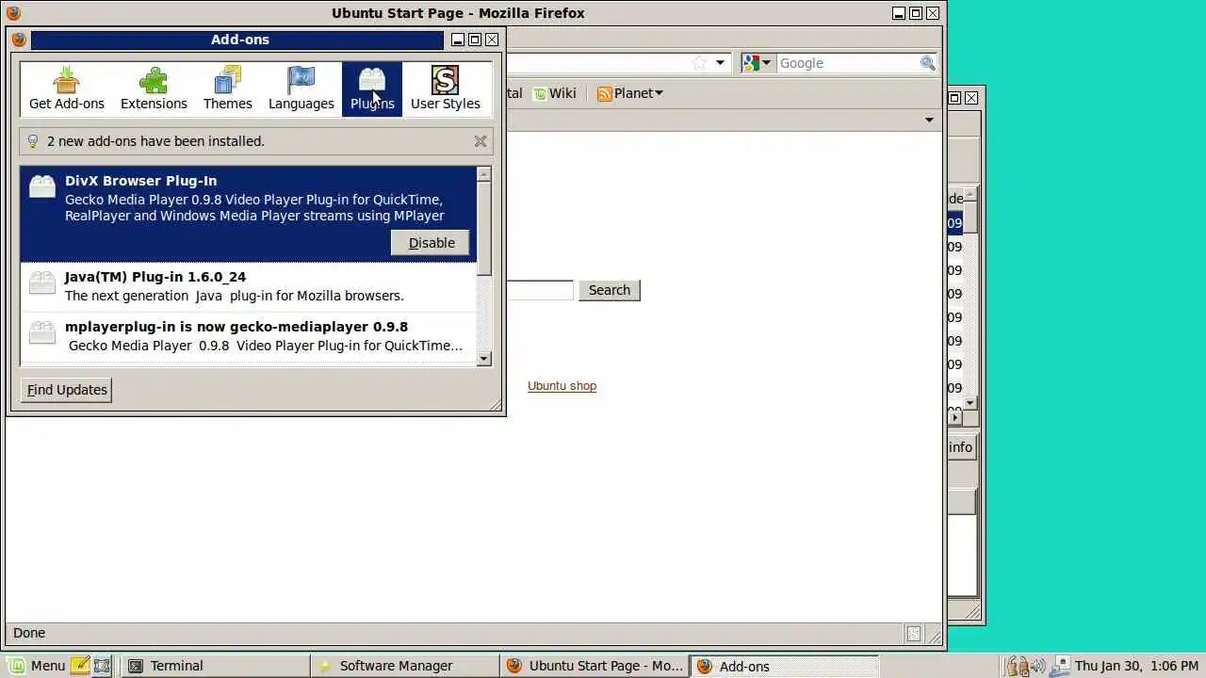Dismiss the new add-ons installed notification
This screenshot has height=678, width=1206.
(481, 141)
